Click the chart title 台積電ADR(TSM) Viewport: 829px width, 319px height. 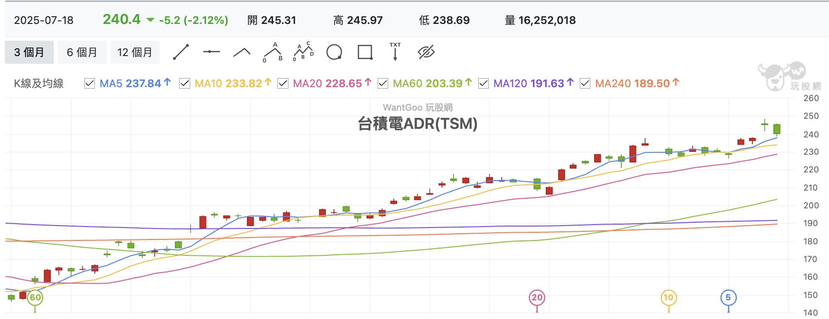[x=417, y=124]
